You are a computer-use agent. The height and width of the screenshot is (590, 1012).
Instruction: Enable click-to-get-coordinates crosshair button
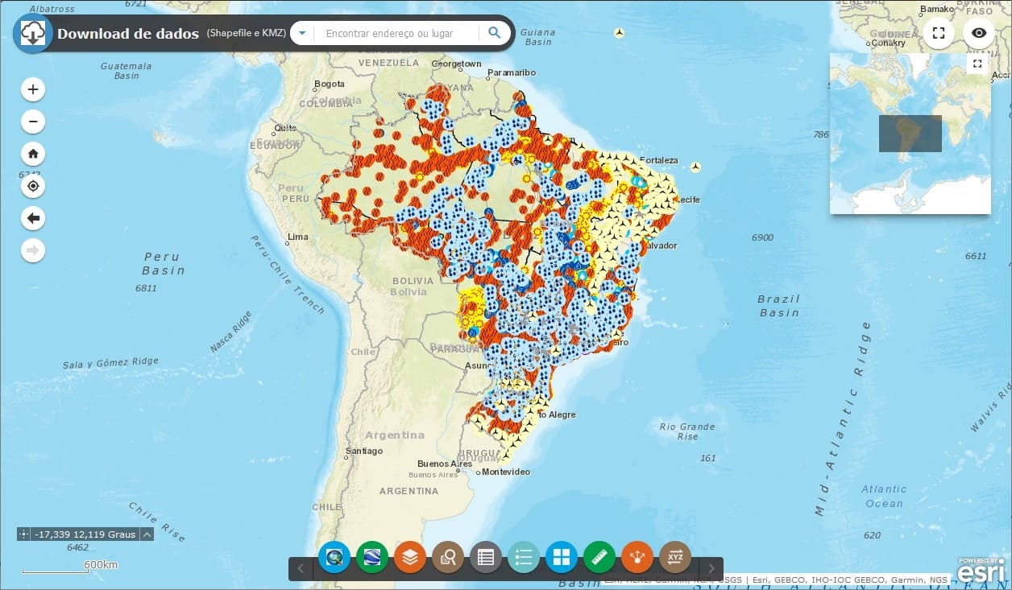(x=23, y=534)
